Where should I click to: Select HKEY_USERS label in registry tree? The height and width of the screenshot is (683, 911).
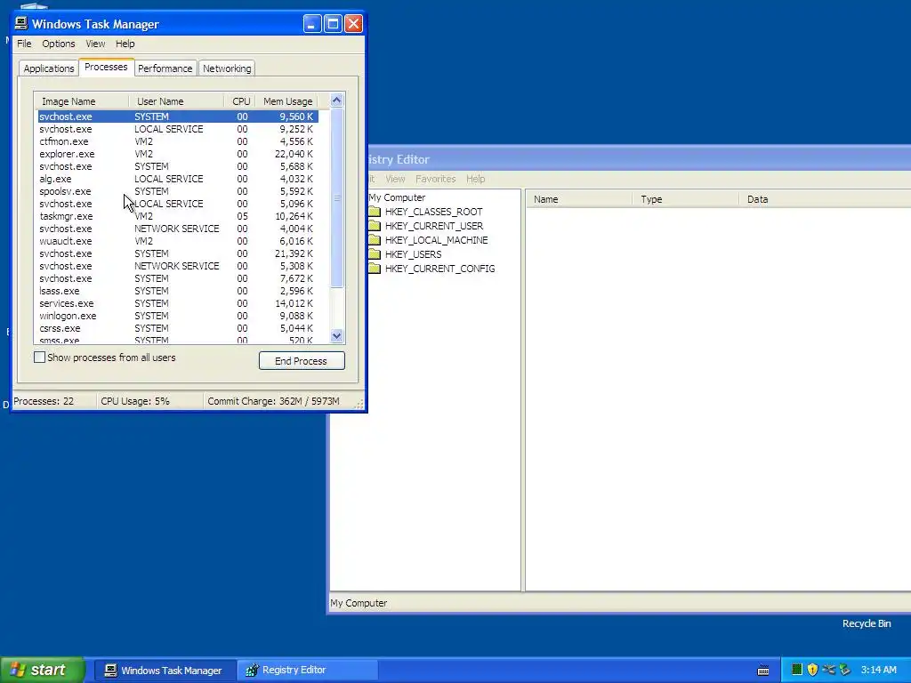(413, 254)
